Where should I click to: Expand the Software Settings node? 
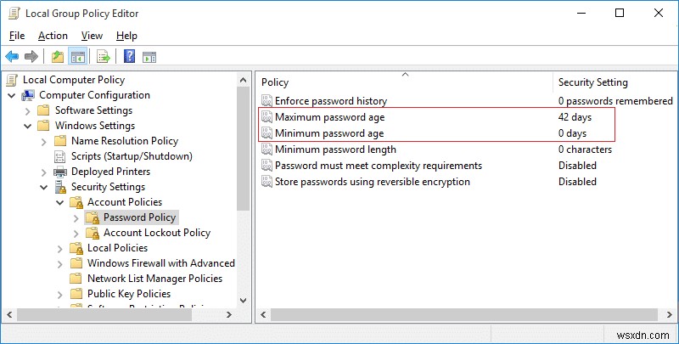coord(27,110)
